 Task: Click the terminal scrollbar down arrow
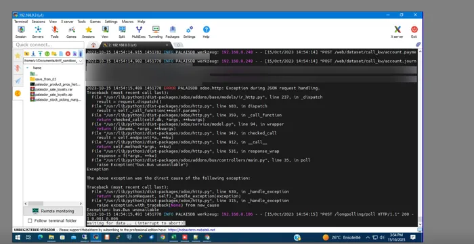click(x=420, y=224)
